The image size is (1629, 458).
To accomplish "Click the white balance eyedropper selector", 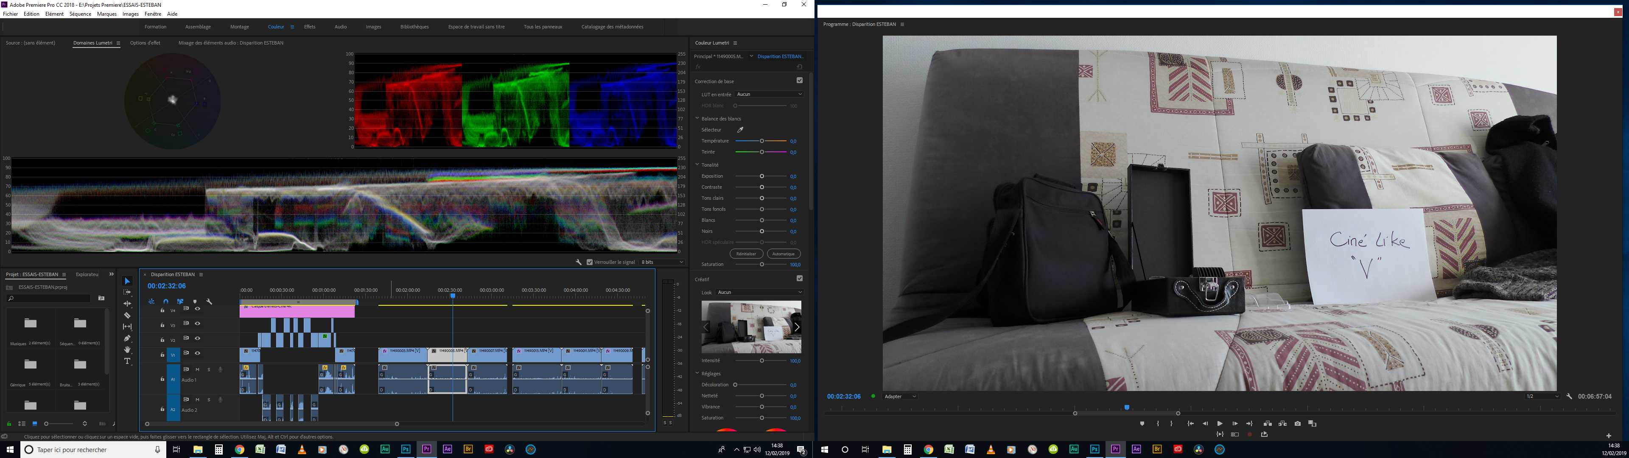I will [x=741, y=130].
